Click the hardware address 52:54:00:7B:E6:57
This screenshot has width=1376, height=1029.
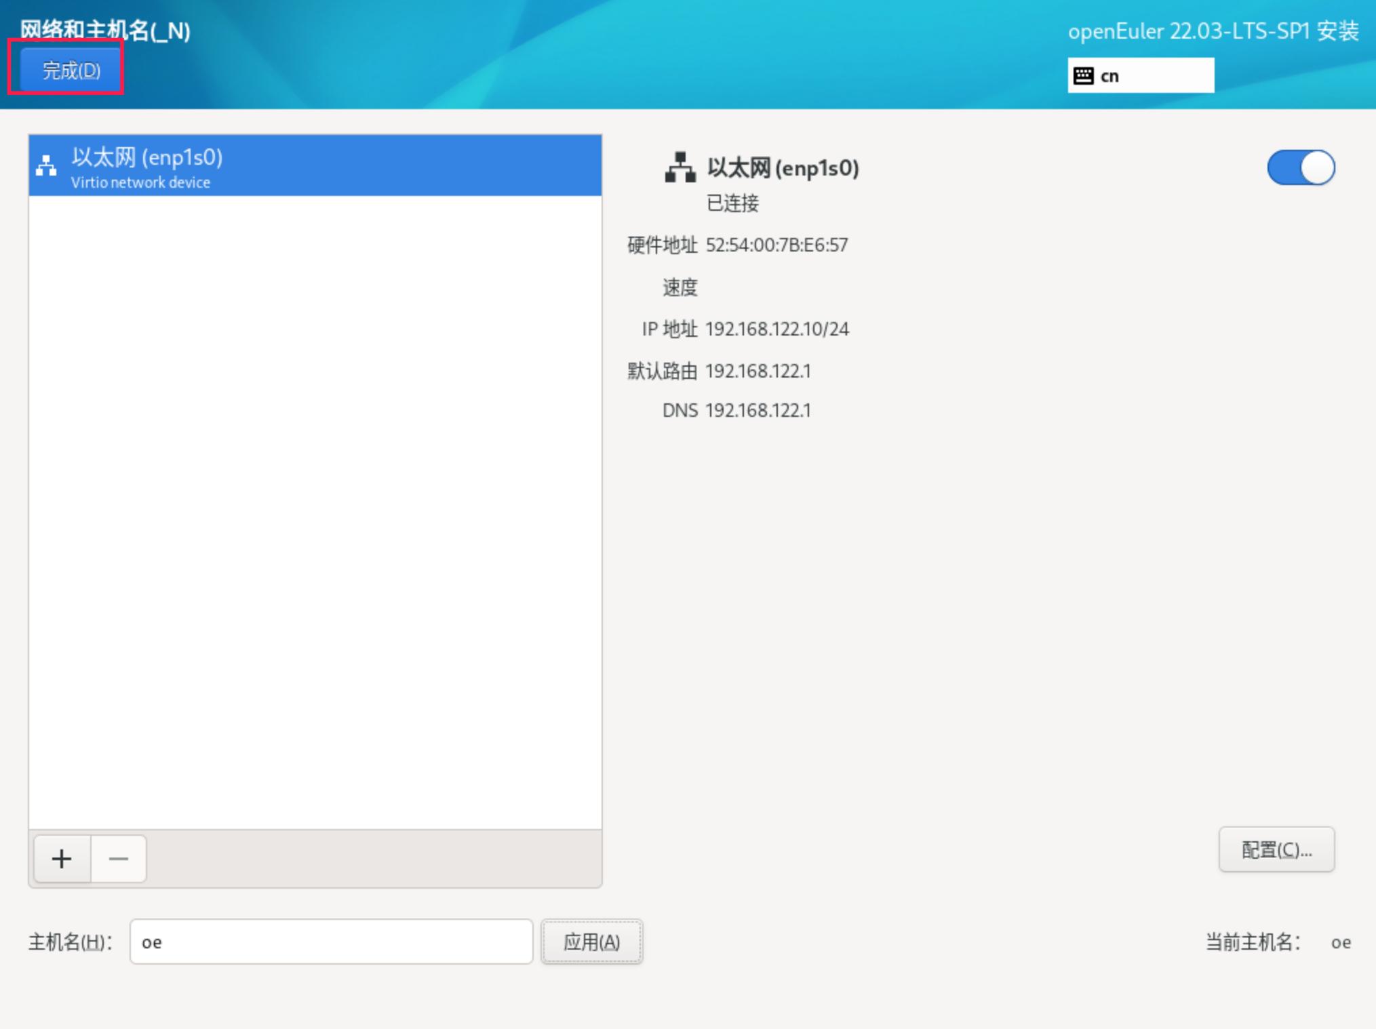[x=777, y=245]
